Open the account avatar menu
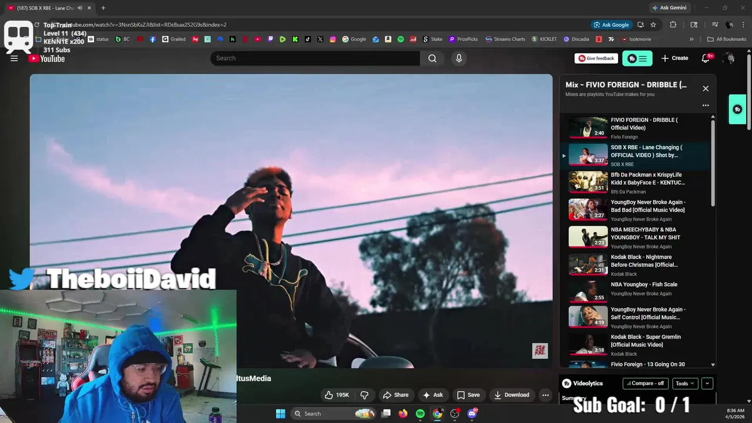752x423 pixels. coord(728,58)
